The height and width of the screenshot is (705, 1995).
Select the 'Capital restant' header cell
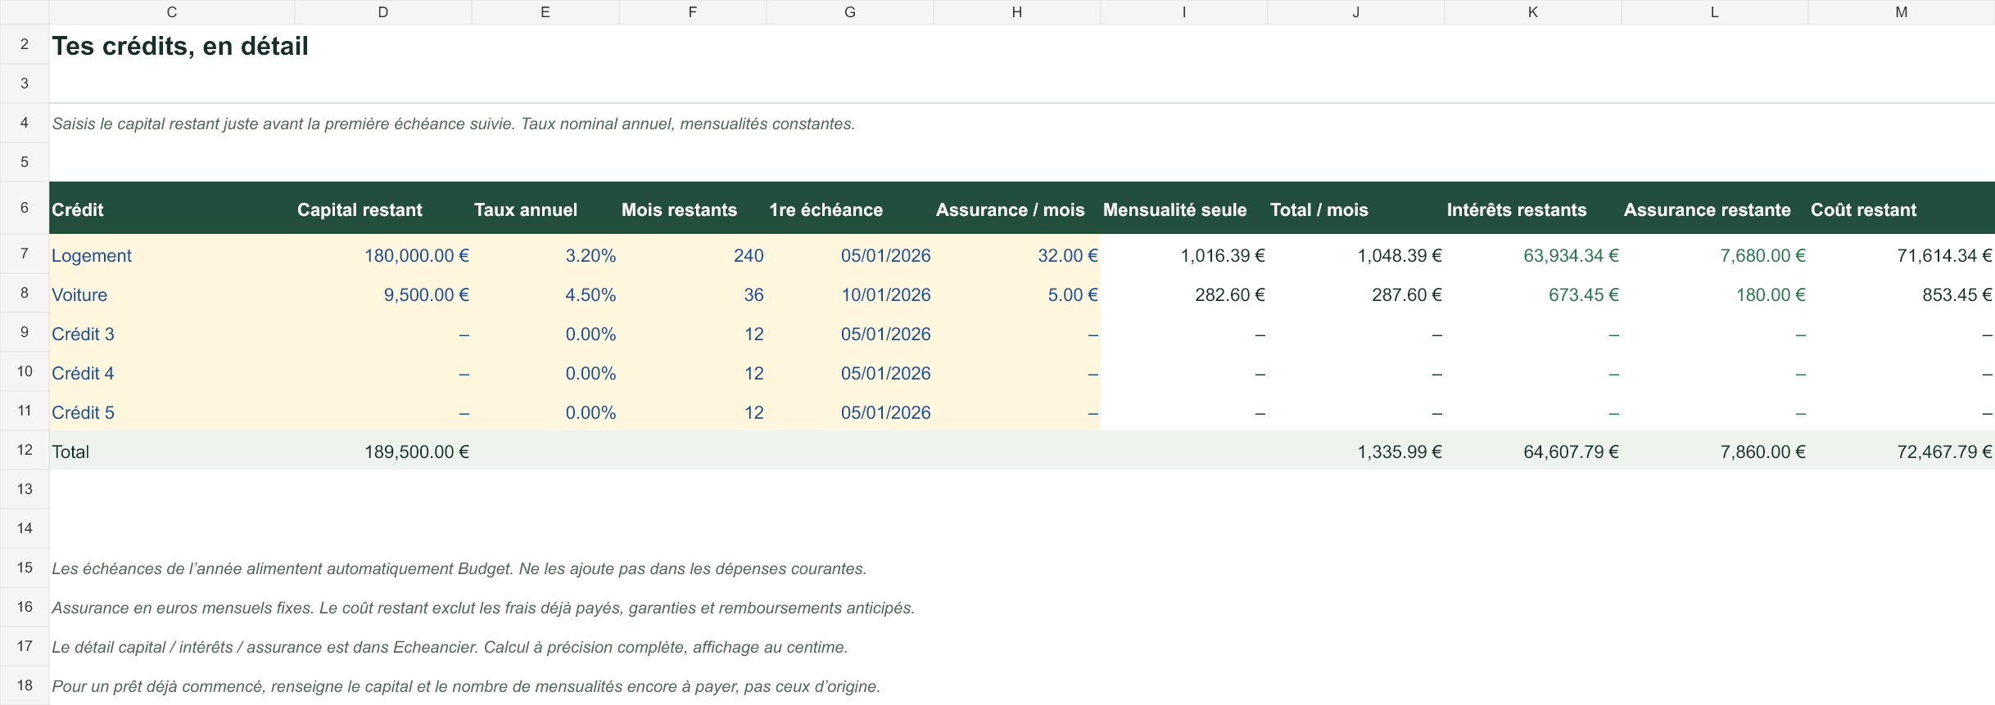click(x=383, y=209)
